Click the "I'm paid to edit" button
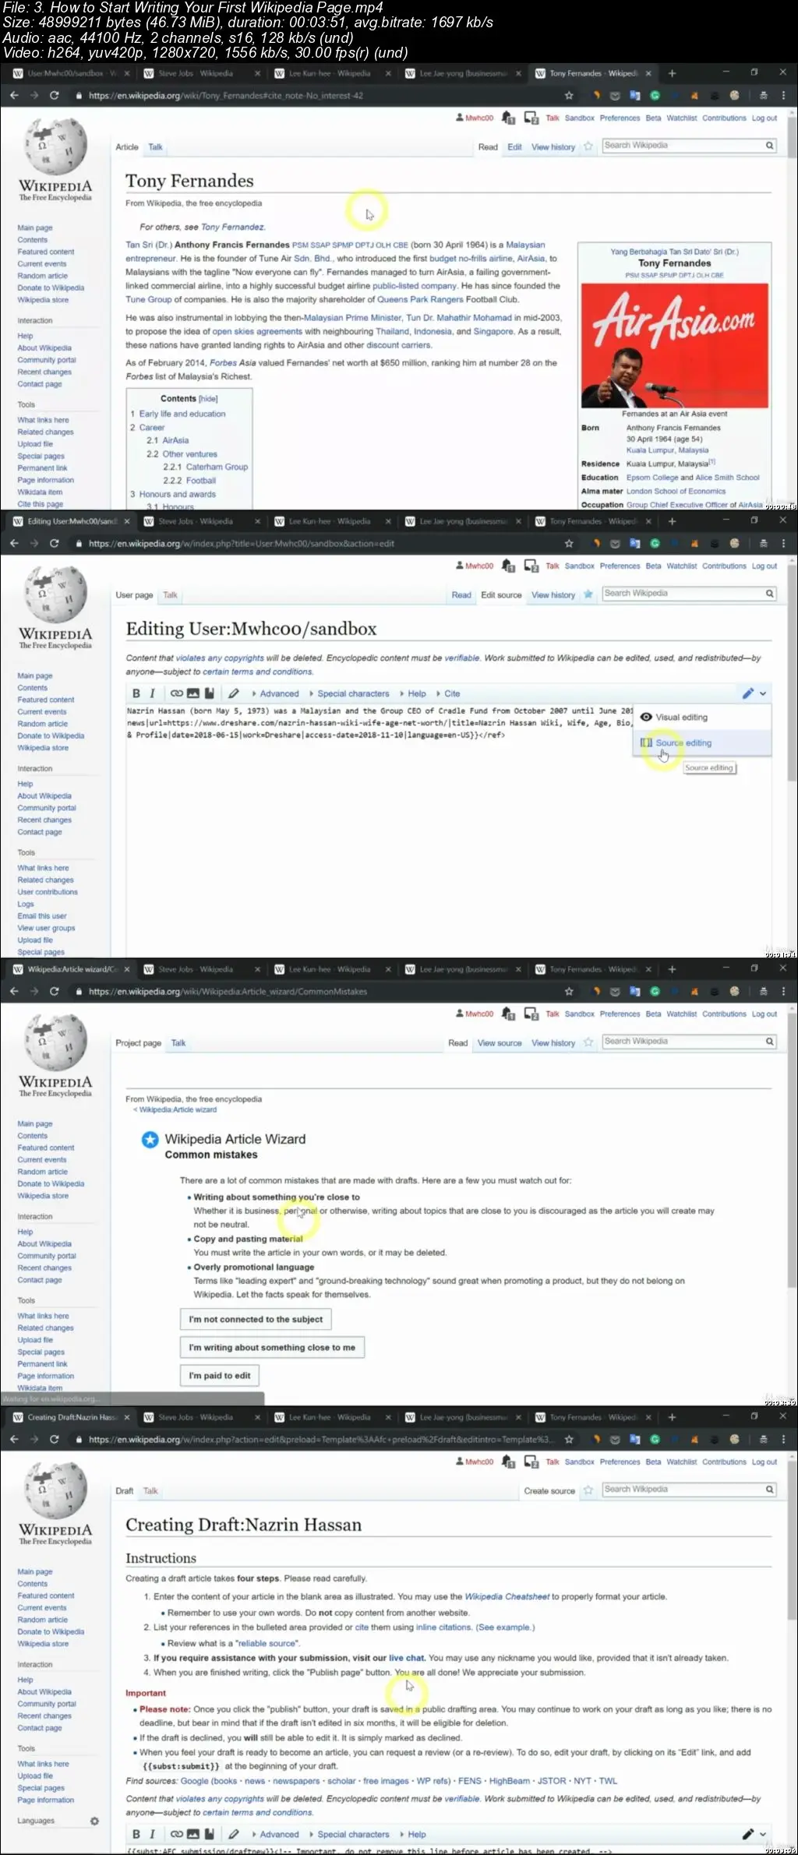The width and height of the screenshot is (798, 1855). point(220,1375)
